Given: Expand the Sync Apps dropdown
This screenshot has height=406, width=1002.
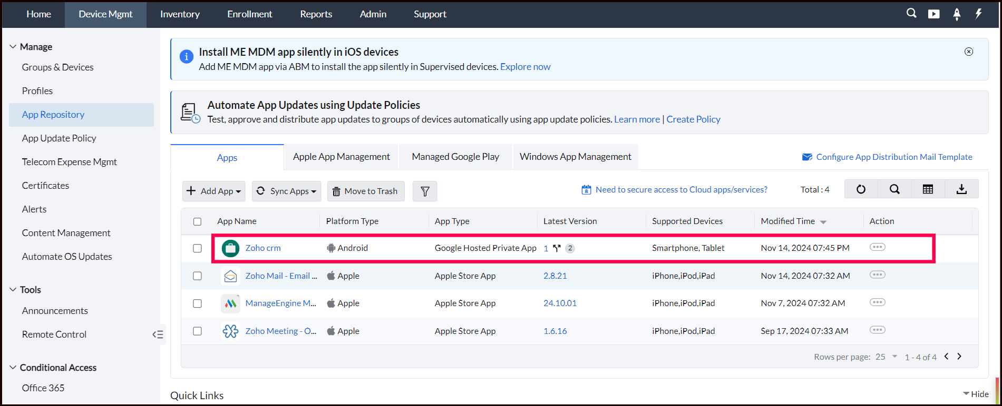Looking at the screenshot, I should click(x=286, y=191).
